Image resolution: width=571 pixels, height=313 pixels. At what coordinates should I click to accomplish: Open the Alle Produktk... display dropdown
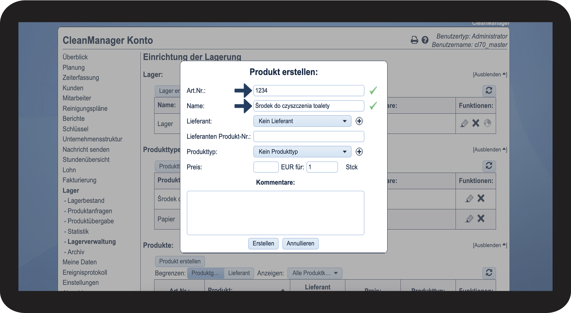coord(314,273)
